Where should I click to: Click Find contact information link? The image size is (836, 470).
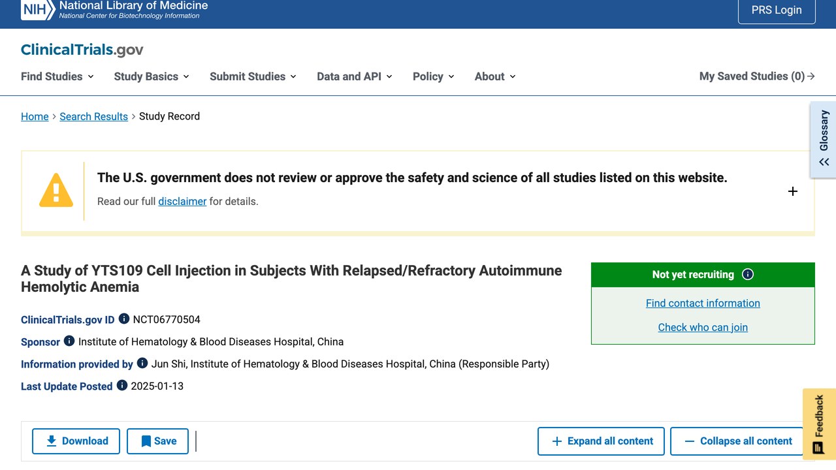(x=703, y=303)
